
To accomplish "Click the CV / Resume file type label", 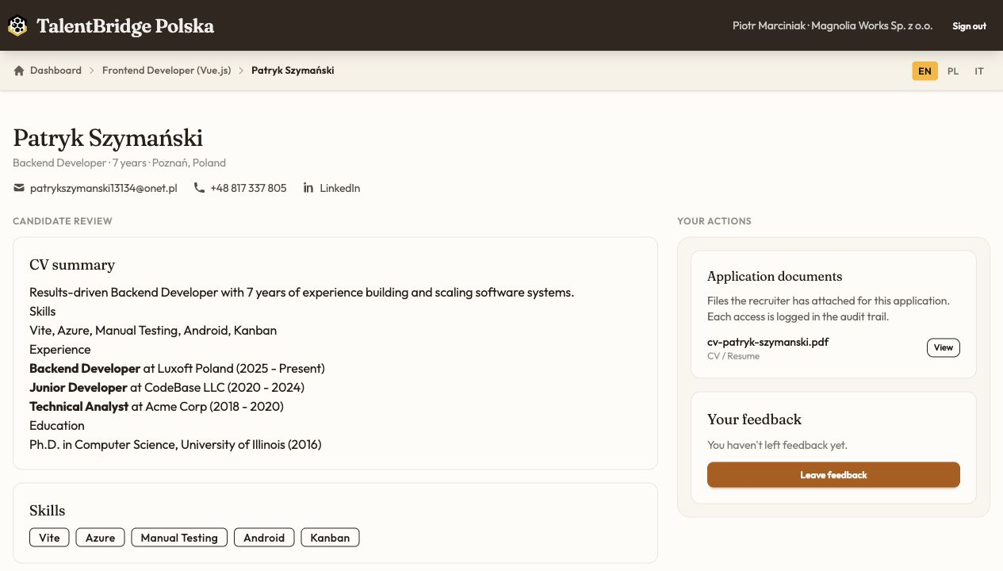I will pyautogui.click(x=733, y=356).
